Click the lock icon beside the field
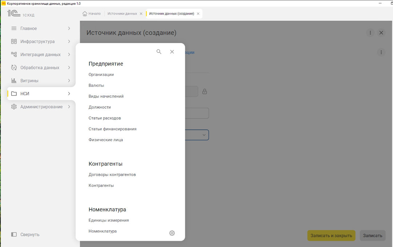This screenshot has height=247, width=393. pyautogui.click(x=205, y=91)
